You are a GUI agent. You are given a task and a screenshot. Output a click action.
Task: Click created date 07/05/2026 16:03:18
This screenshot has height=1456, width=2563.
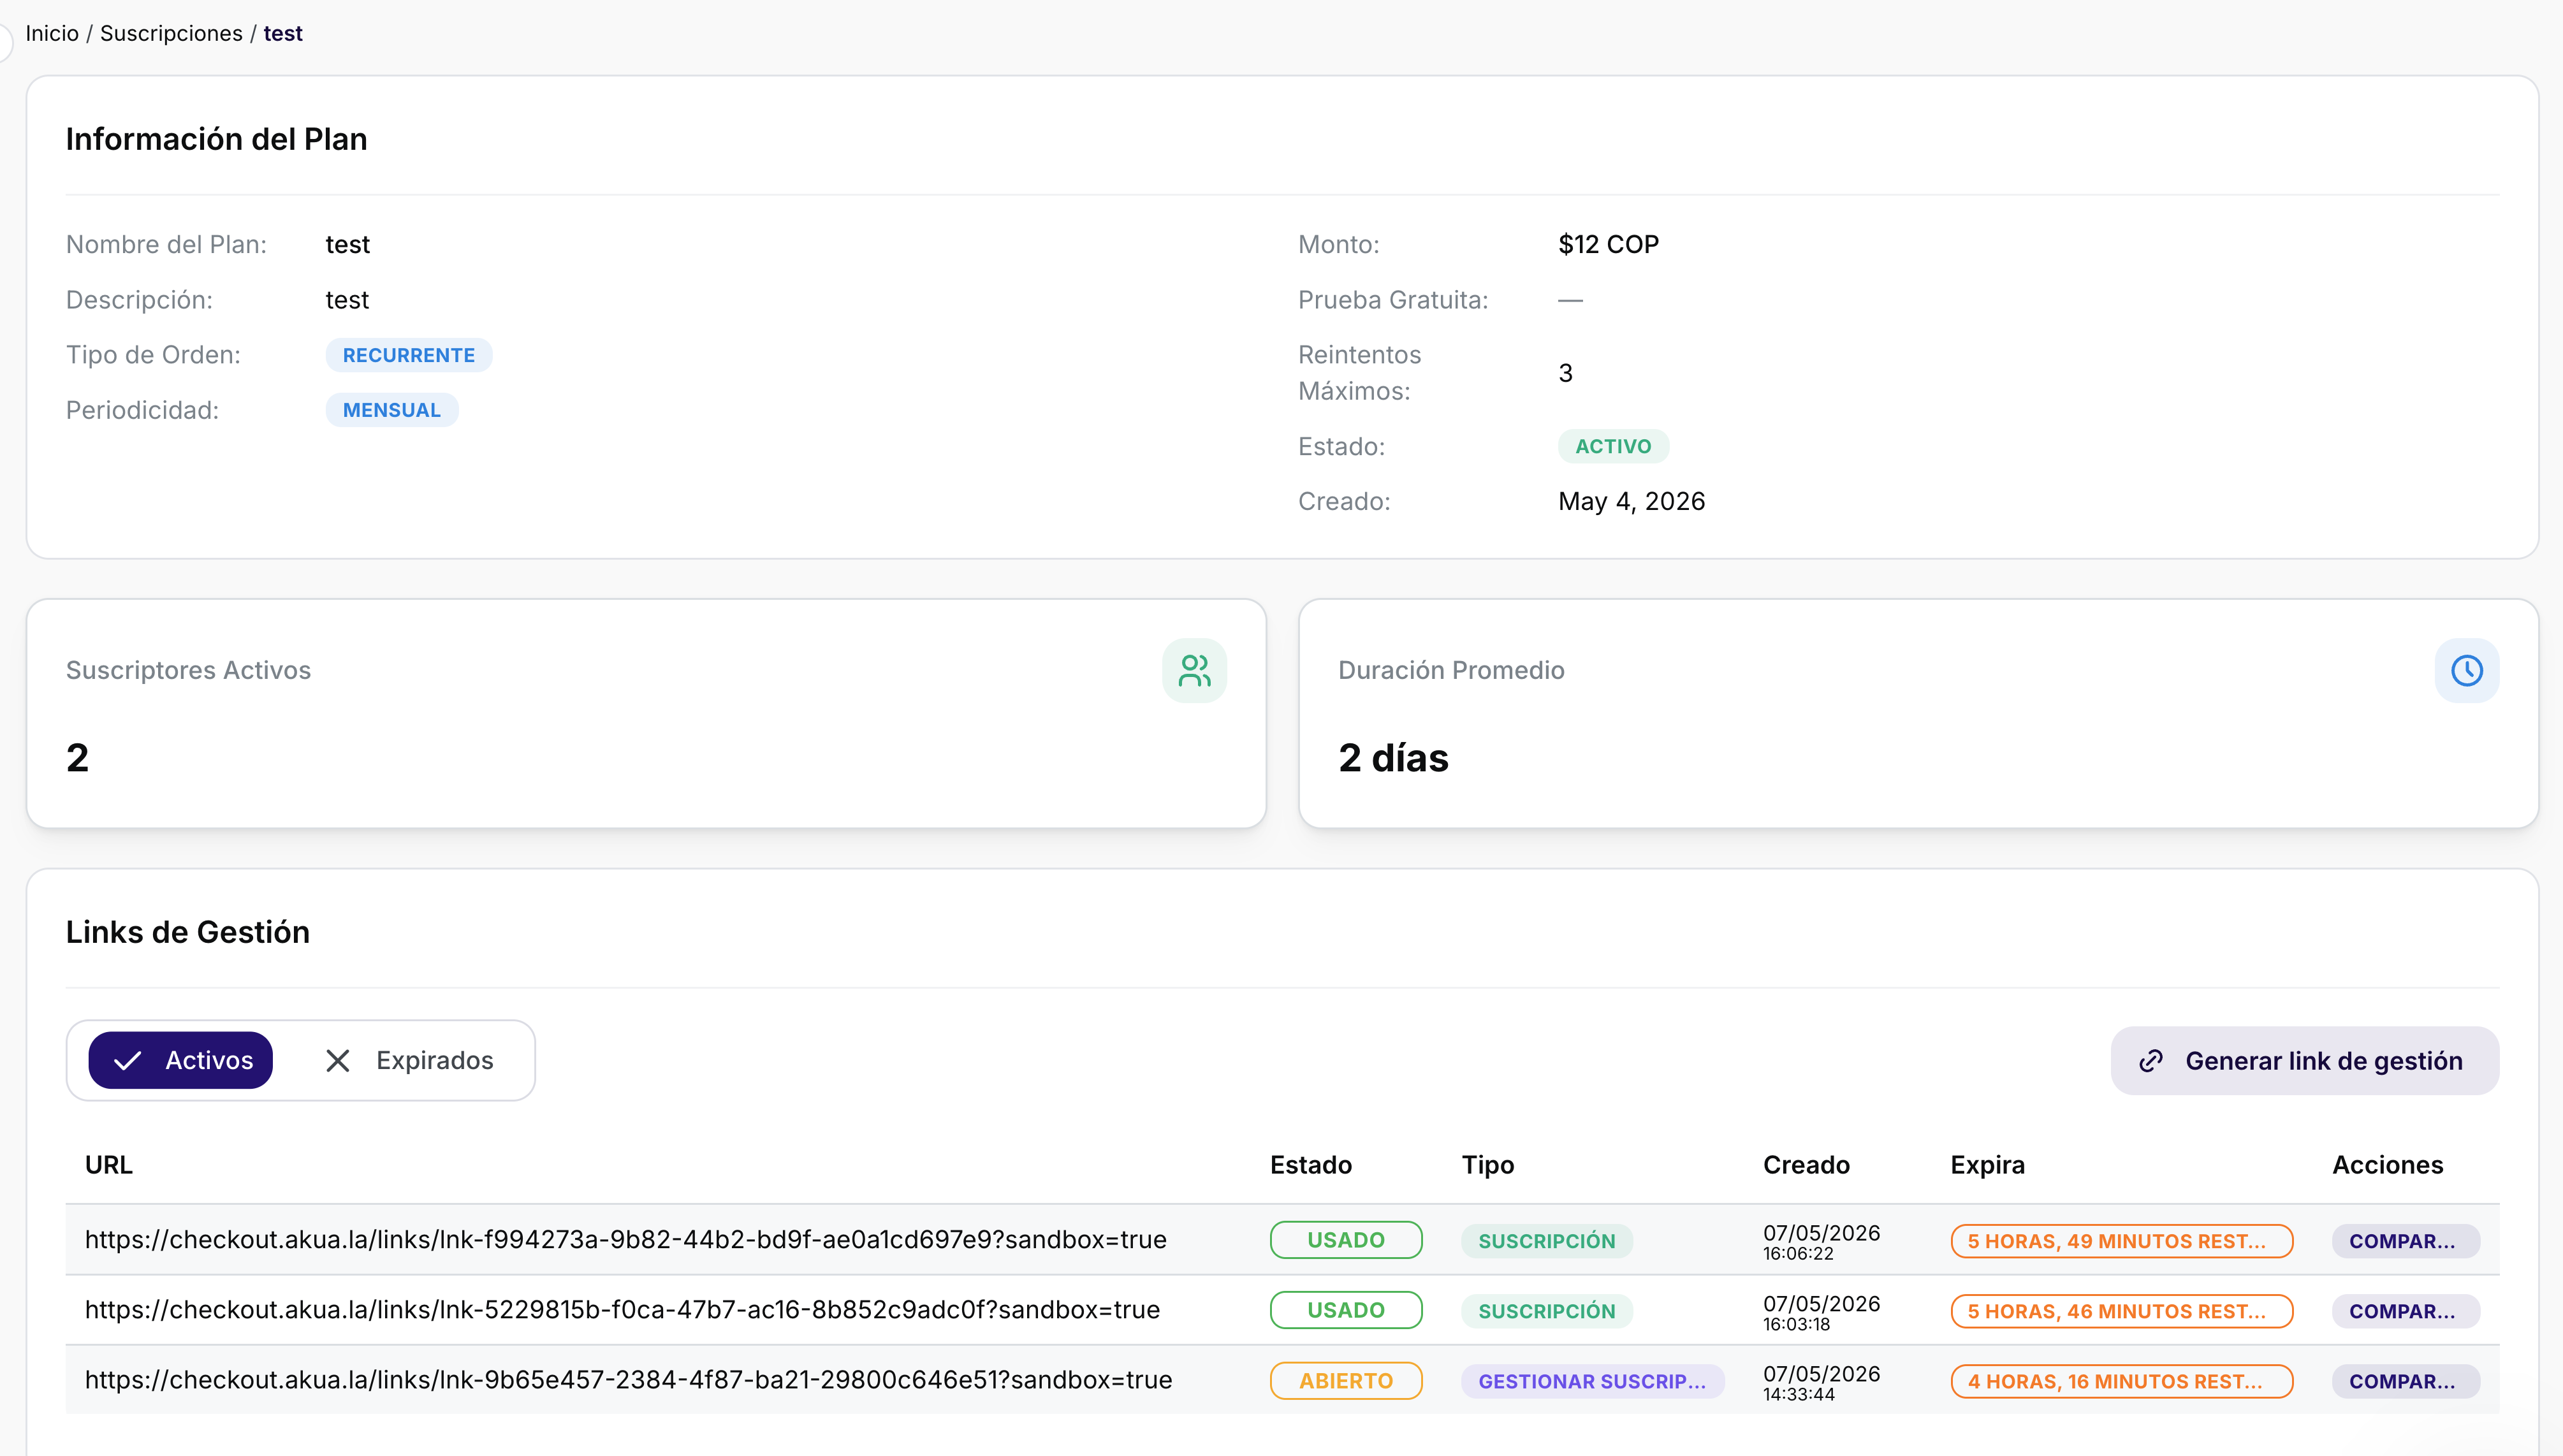tap(1821, 1312)
